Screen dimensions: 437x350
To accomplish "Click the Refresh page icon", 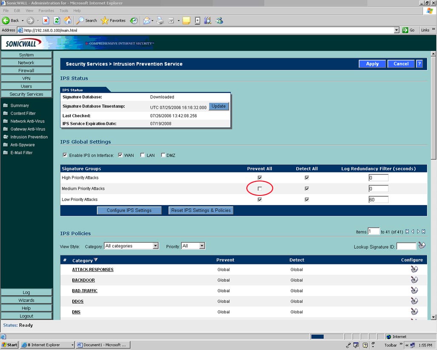I will click(x=57, y=20).
